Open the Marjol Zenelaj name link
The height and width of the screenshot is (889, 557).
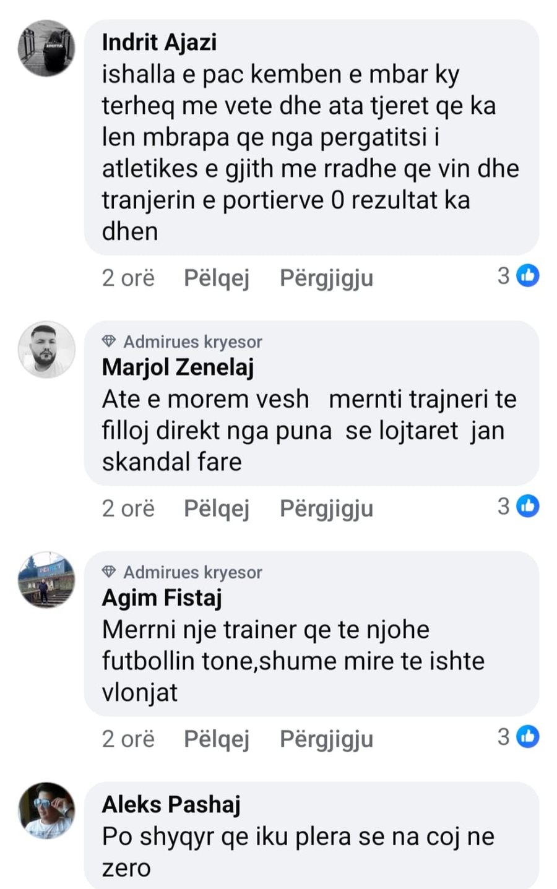(178, 367)
